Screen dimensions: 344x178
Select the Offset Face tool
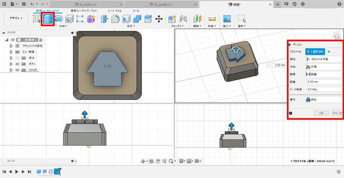(x=148, y=19)
